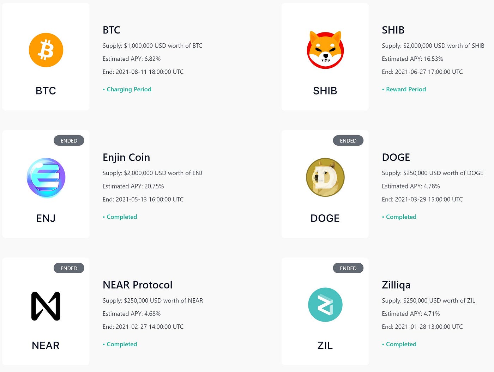Image resolution: width=494 pixels, height=372 pixels.
Task: Click the orange Bitcoin logo icon
Action: (x=46, y=50)
